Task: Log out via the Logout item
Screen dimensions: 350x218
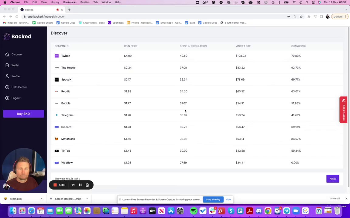Action: click(x=13, y=98)
